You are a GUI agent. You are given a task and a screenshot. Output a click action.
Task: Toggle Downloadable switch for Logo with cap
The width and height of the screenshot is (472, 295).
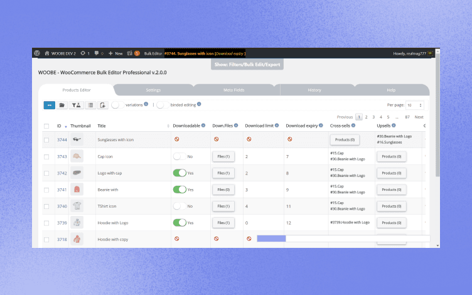pos(180,173)
